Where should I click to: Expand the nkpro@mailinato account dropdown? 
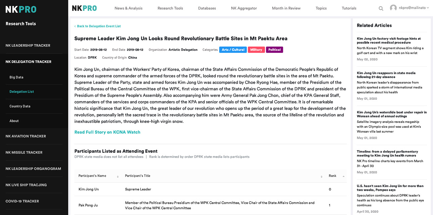428,8
